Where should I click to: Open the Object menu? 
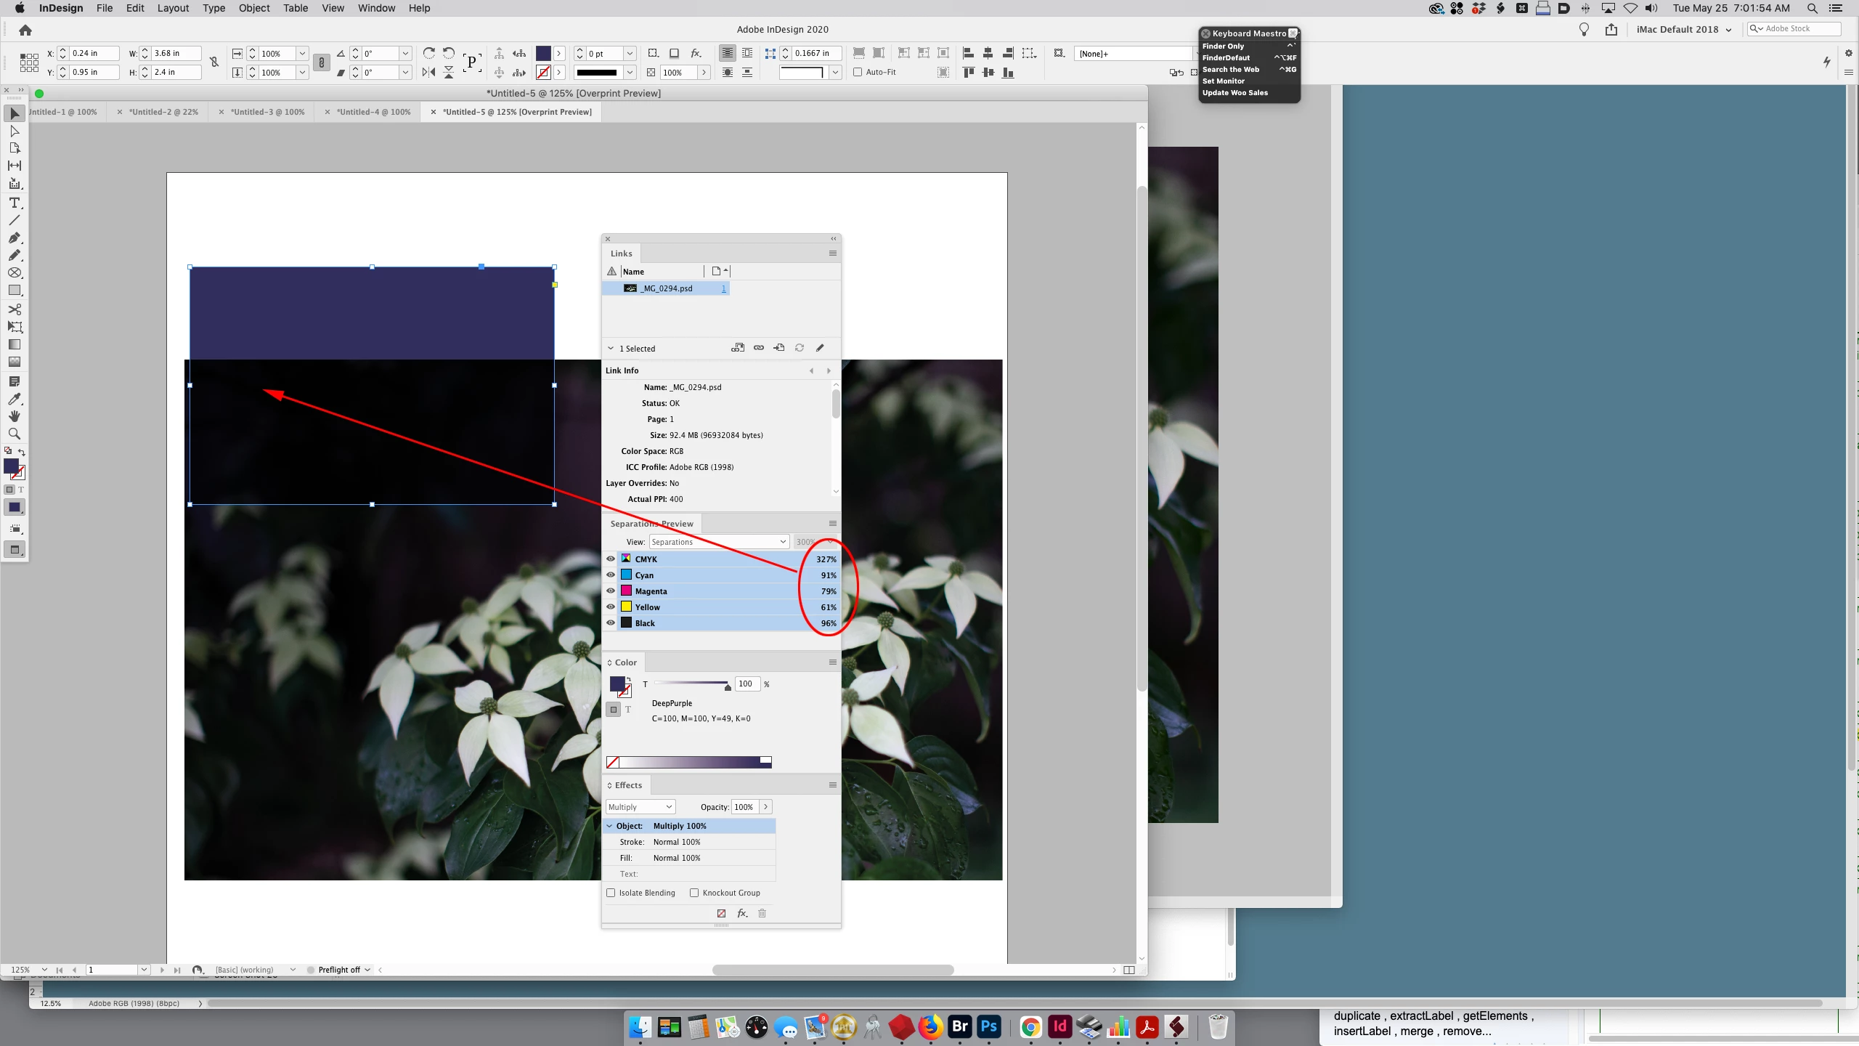tap(254, 8)
